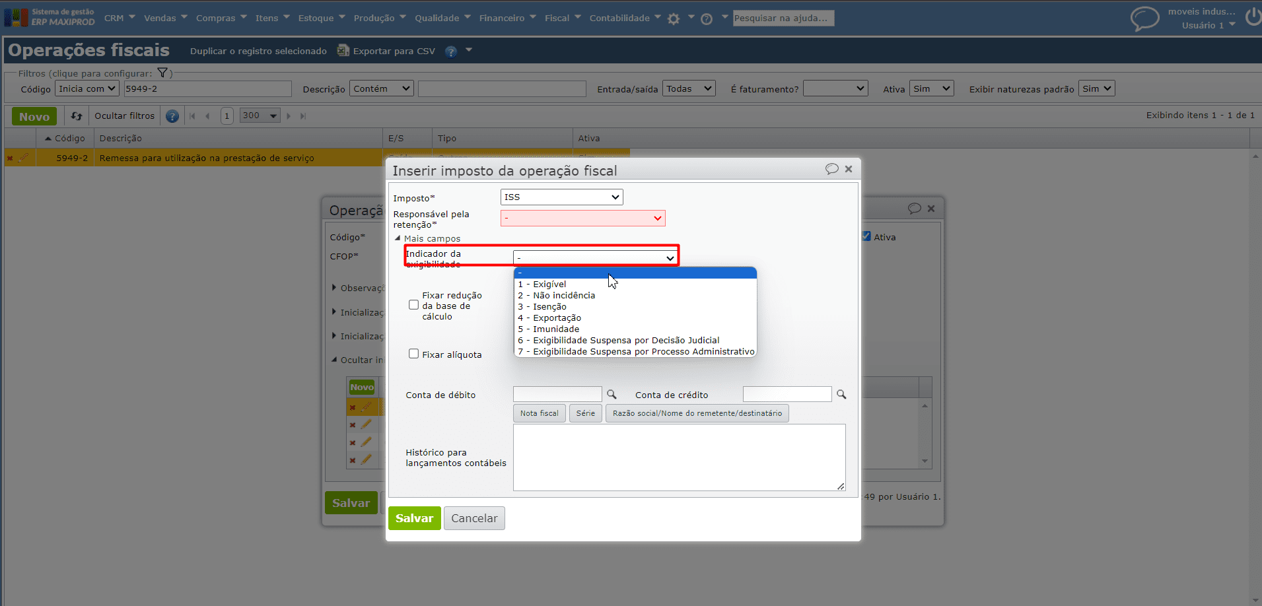Click Cancelar in Inserir imposto dialog

(474, 518)
